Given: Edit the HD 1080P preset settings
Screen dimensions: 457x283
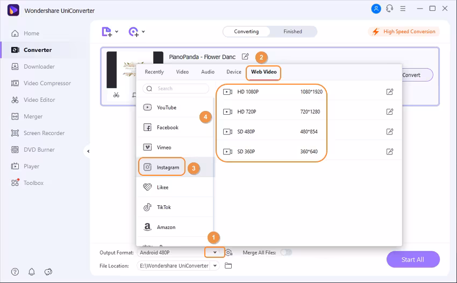Looking at the screenshot, I should point(390,92).
